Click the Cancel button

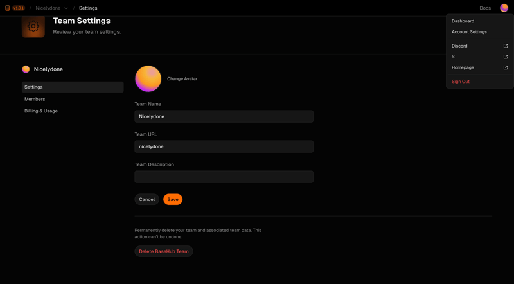(147, 199)
